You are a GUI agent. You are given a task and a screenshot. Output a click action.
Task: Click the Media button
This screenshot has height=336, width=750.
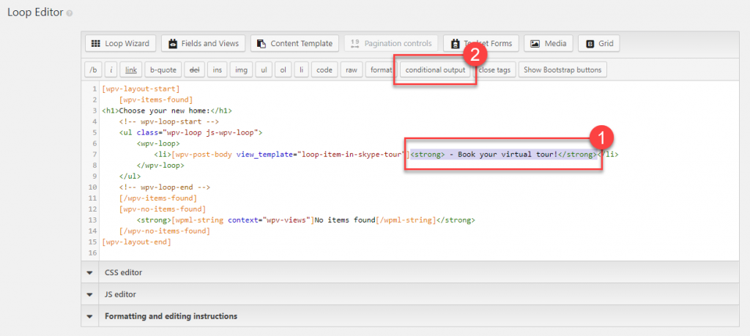coord(548,43)
